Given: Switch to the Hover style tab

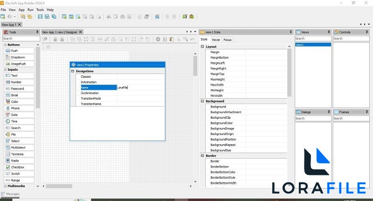Looking at the screenshot, I should click(x=216, y=40).
